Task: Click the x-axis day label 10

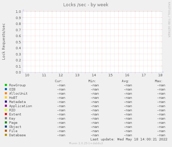Action: click(x=27, y=75)
